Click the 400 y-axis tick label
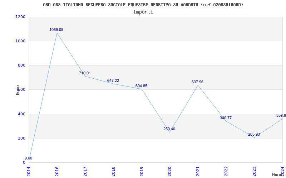The height and width of the screenshot is (178, 286). (x=21, y=114)
